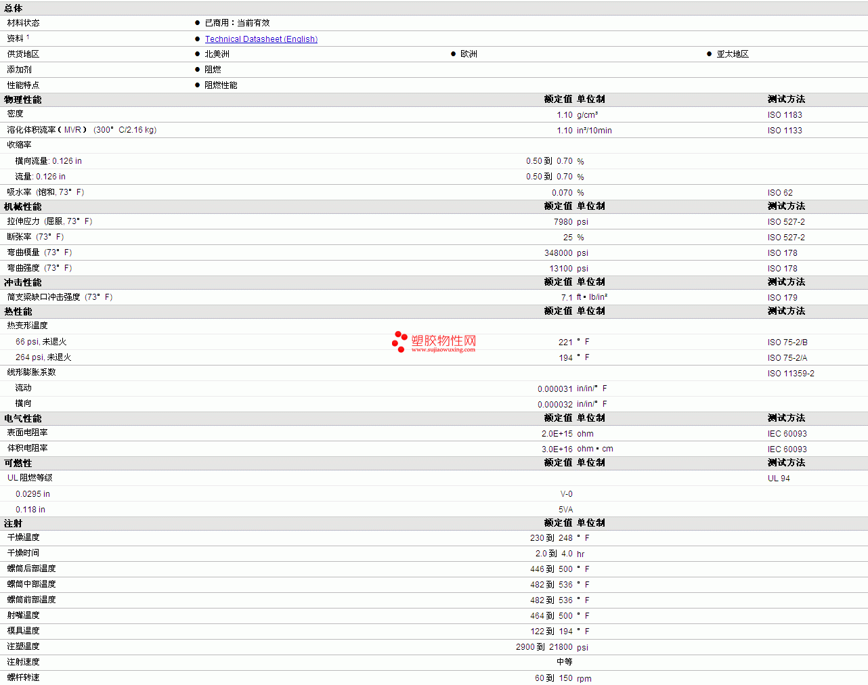Image resolution: width=868 pixels, height=685 pixels.
Task: Click tensile stress value 7980
Action: pos(563,222)
